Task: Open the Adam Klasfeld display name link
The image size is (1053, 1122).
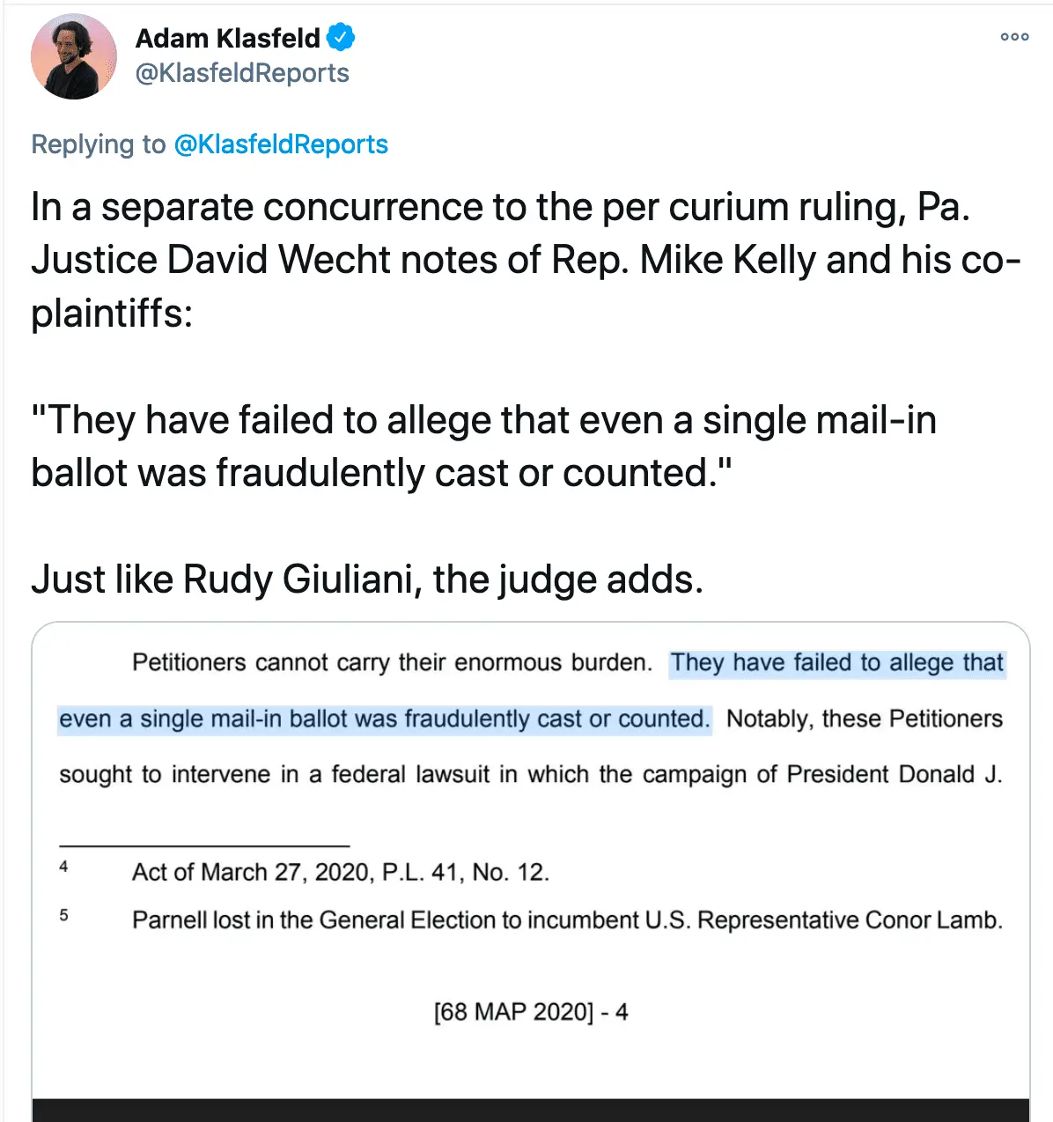Action: point(228,38)
